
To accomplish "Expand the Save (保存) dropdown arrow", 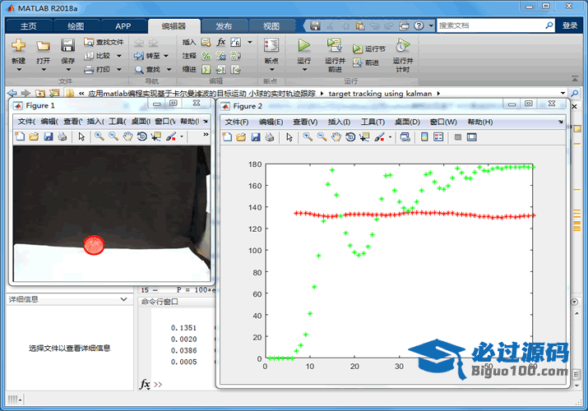I will [x=68, y=70].
